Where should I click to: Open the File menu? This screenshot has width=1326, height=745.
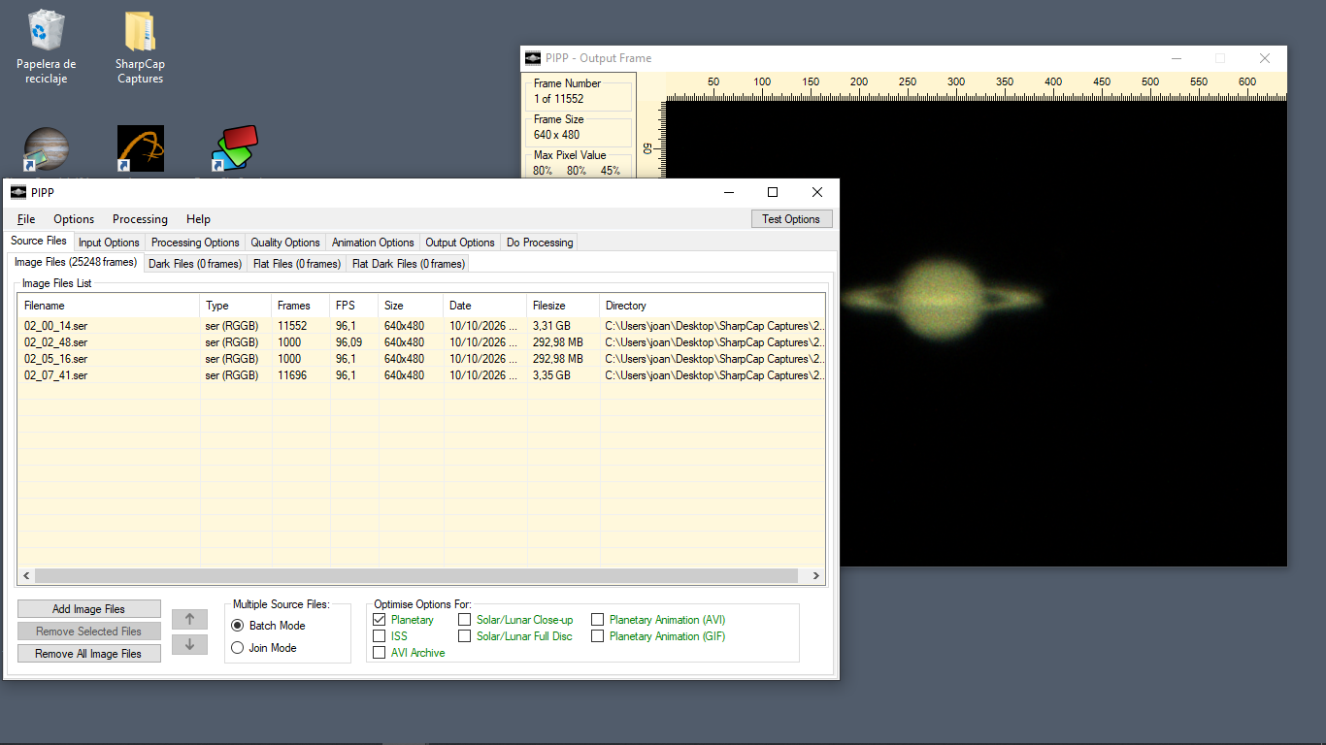coord(26,219)
